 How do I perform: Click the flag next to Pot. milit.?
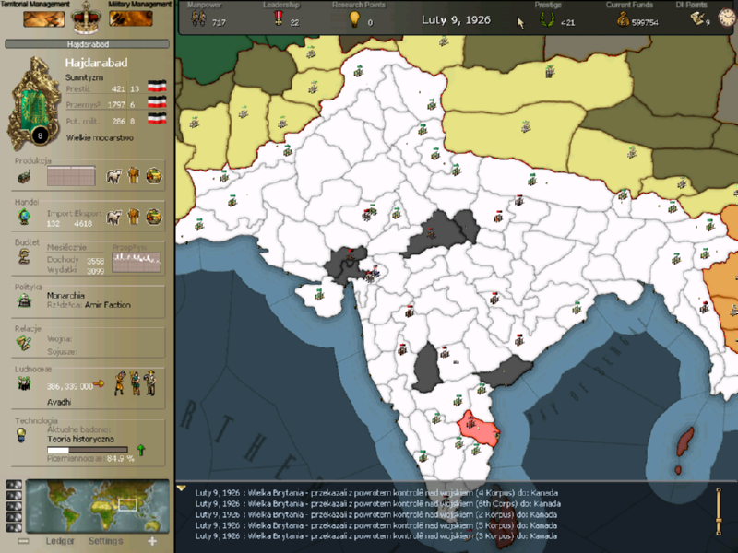[x=157, y=118]
